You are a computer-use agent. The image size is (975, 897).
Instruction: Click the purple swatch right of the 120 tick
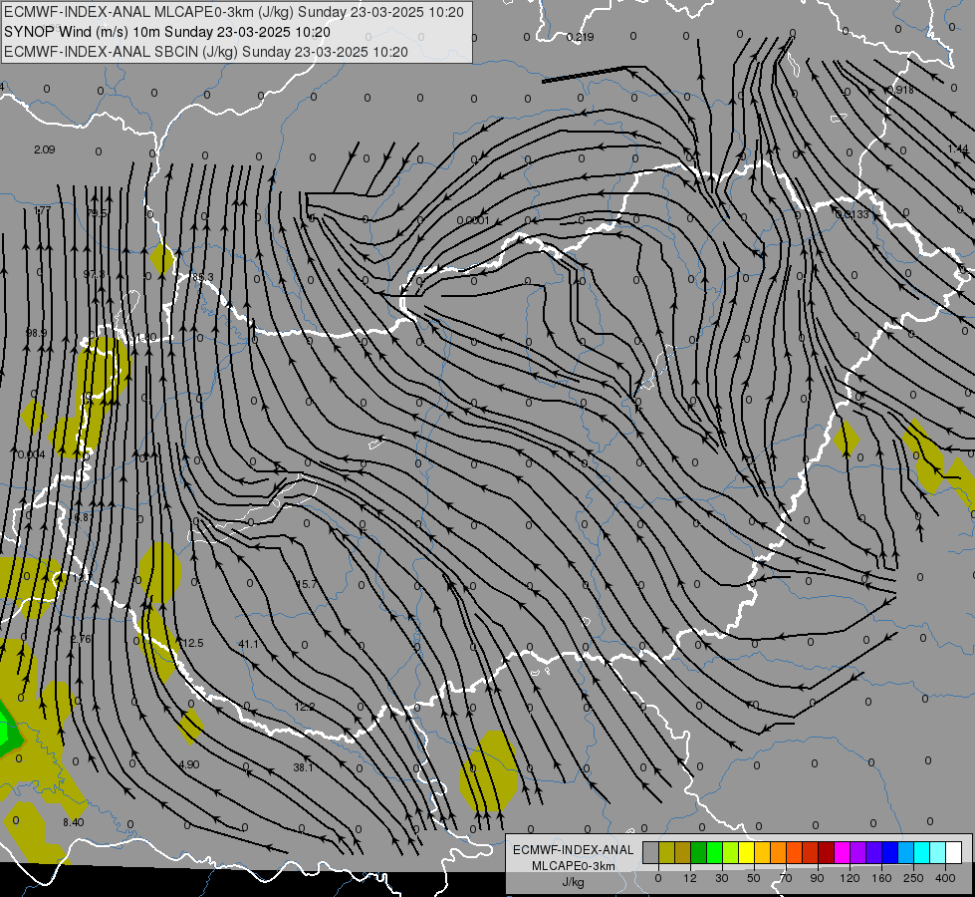[x=858, y=852]
